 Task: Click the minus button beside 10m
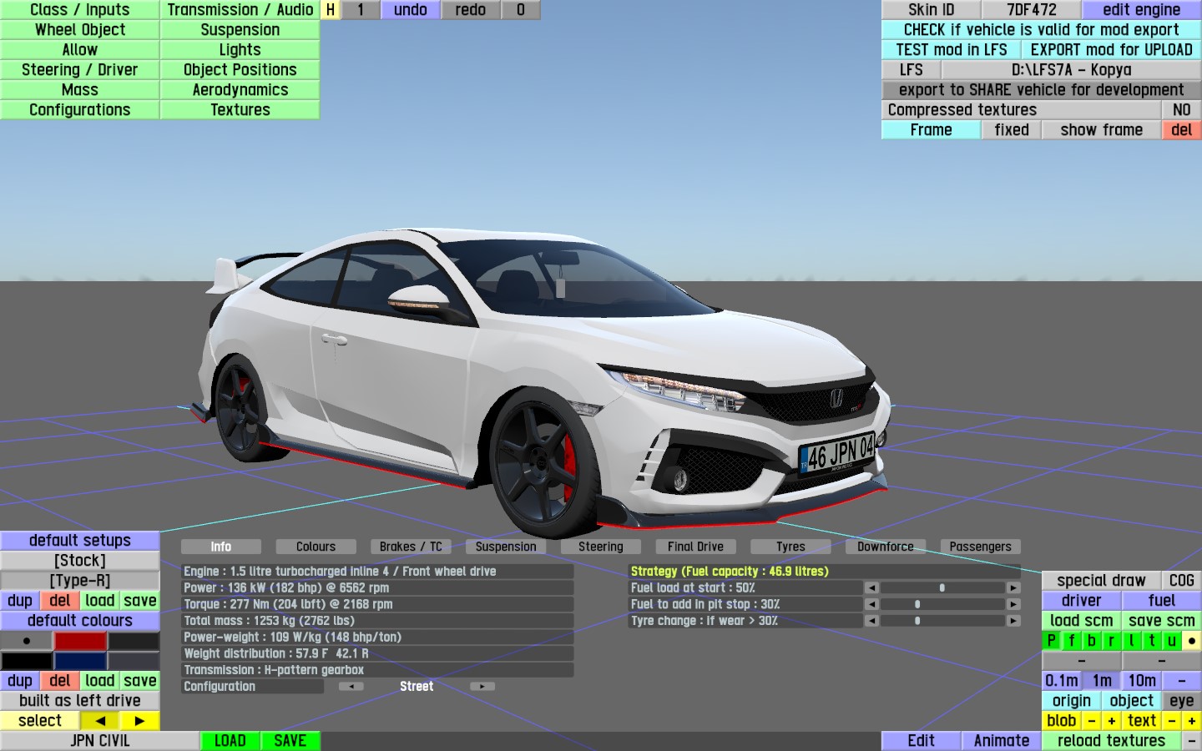click(x=1181, y=681)
